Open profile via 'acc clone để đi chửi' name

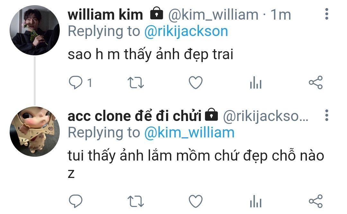coord(135,116)
